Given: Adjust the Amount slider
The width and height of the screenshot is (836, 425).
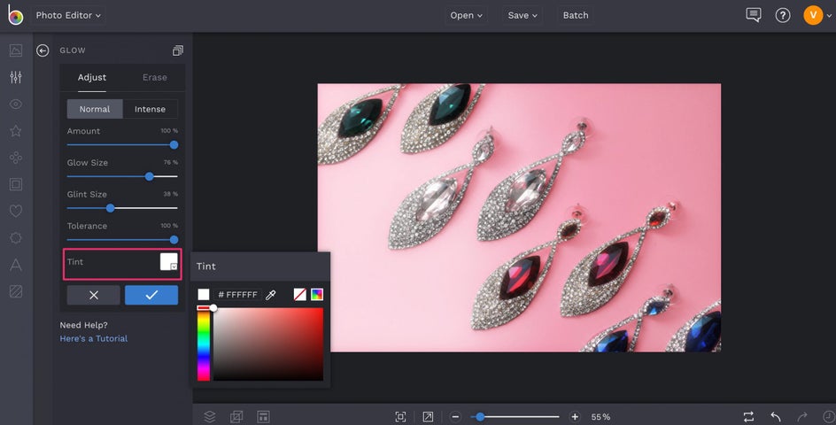Looking at the screenshot, I should coord(122,144).
